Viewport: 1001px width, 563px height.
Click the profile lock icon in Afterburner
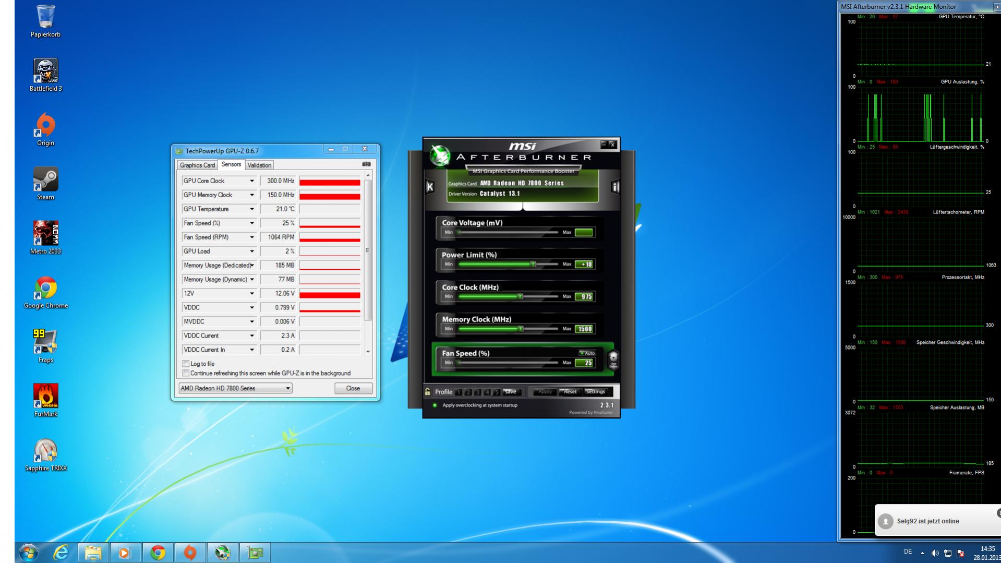click(x=428, y=392)
